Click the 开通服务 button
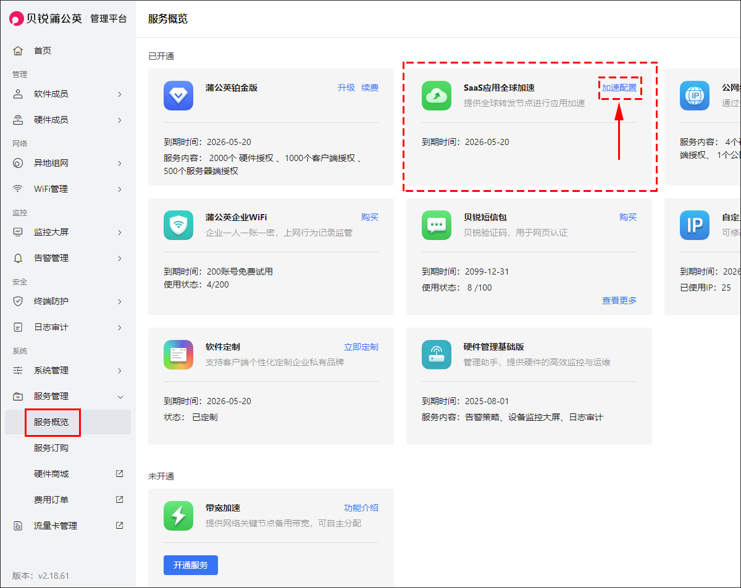The width and height of the screenshot is (741, 588). pos(191,565)
